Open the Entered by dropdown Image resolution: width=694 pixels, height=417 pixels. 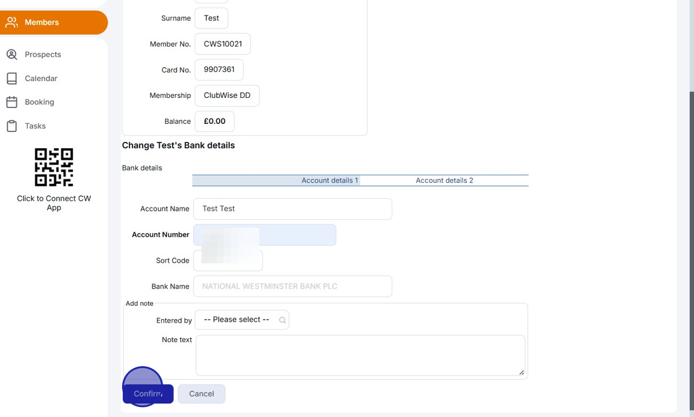click(x=242, y=320)
